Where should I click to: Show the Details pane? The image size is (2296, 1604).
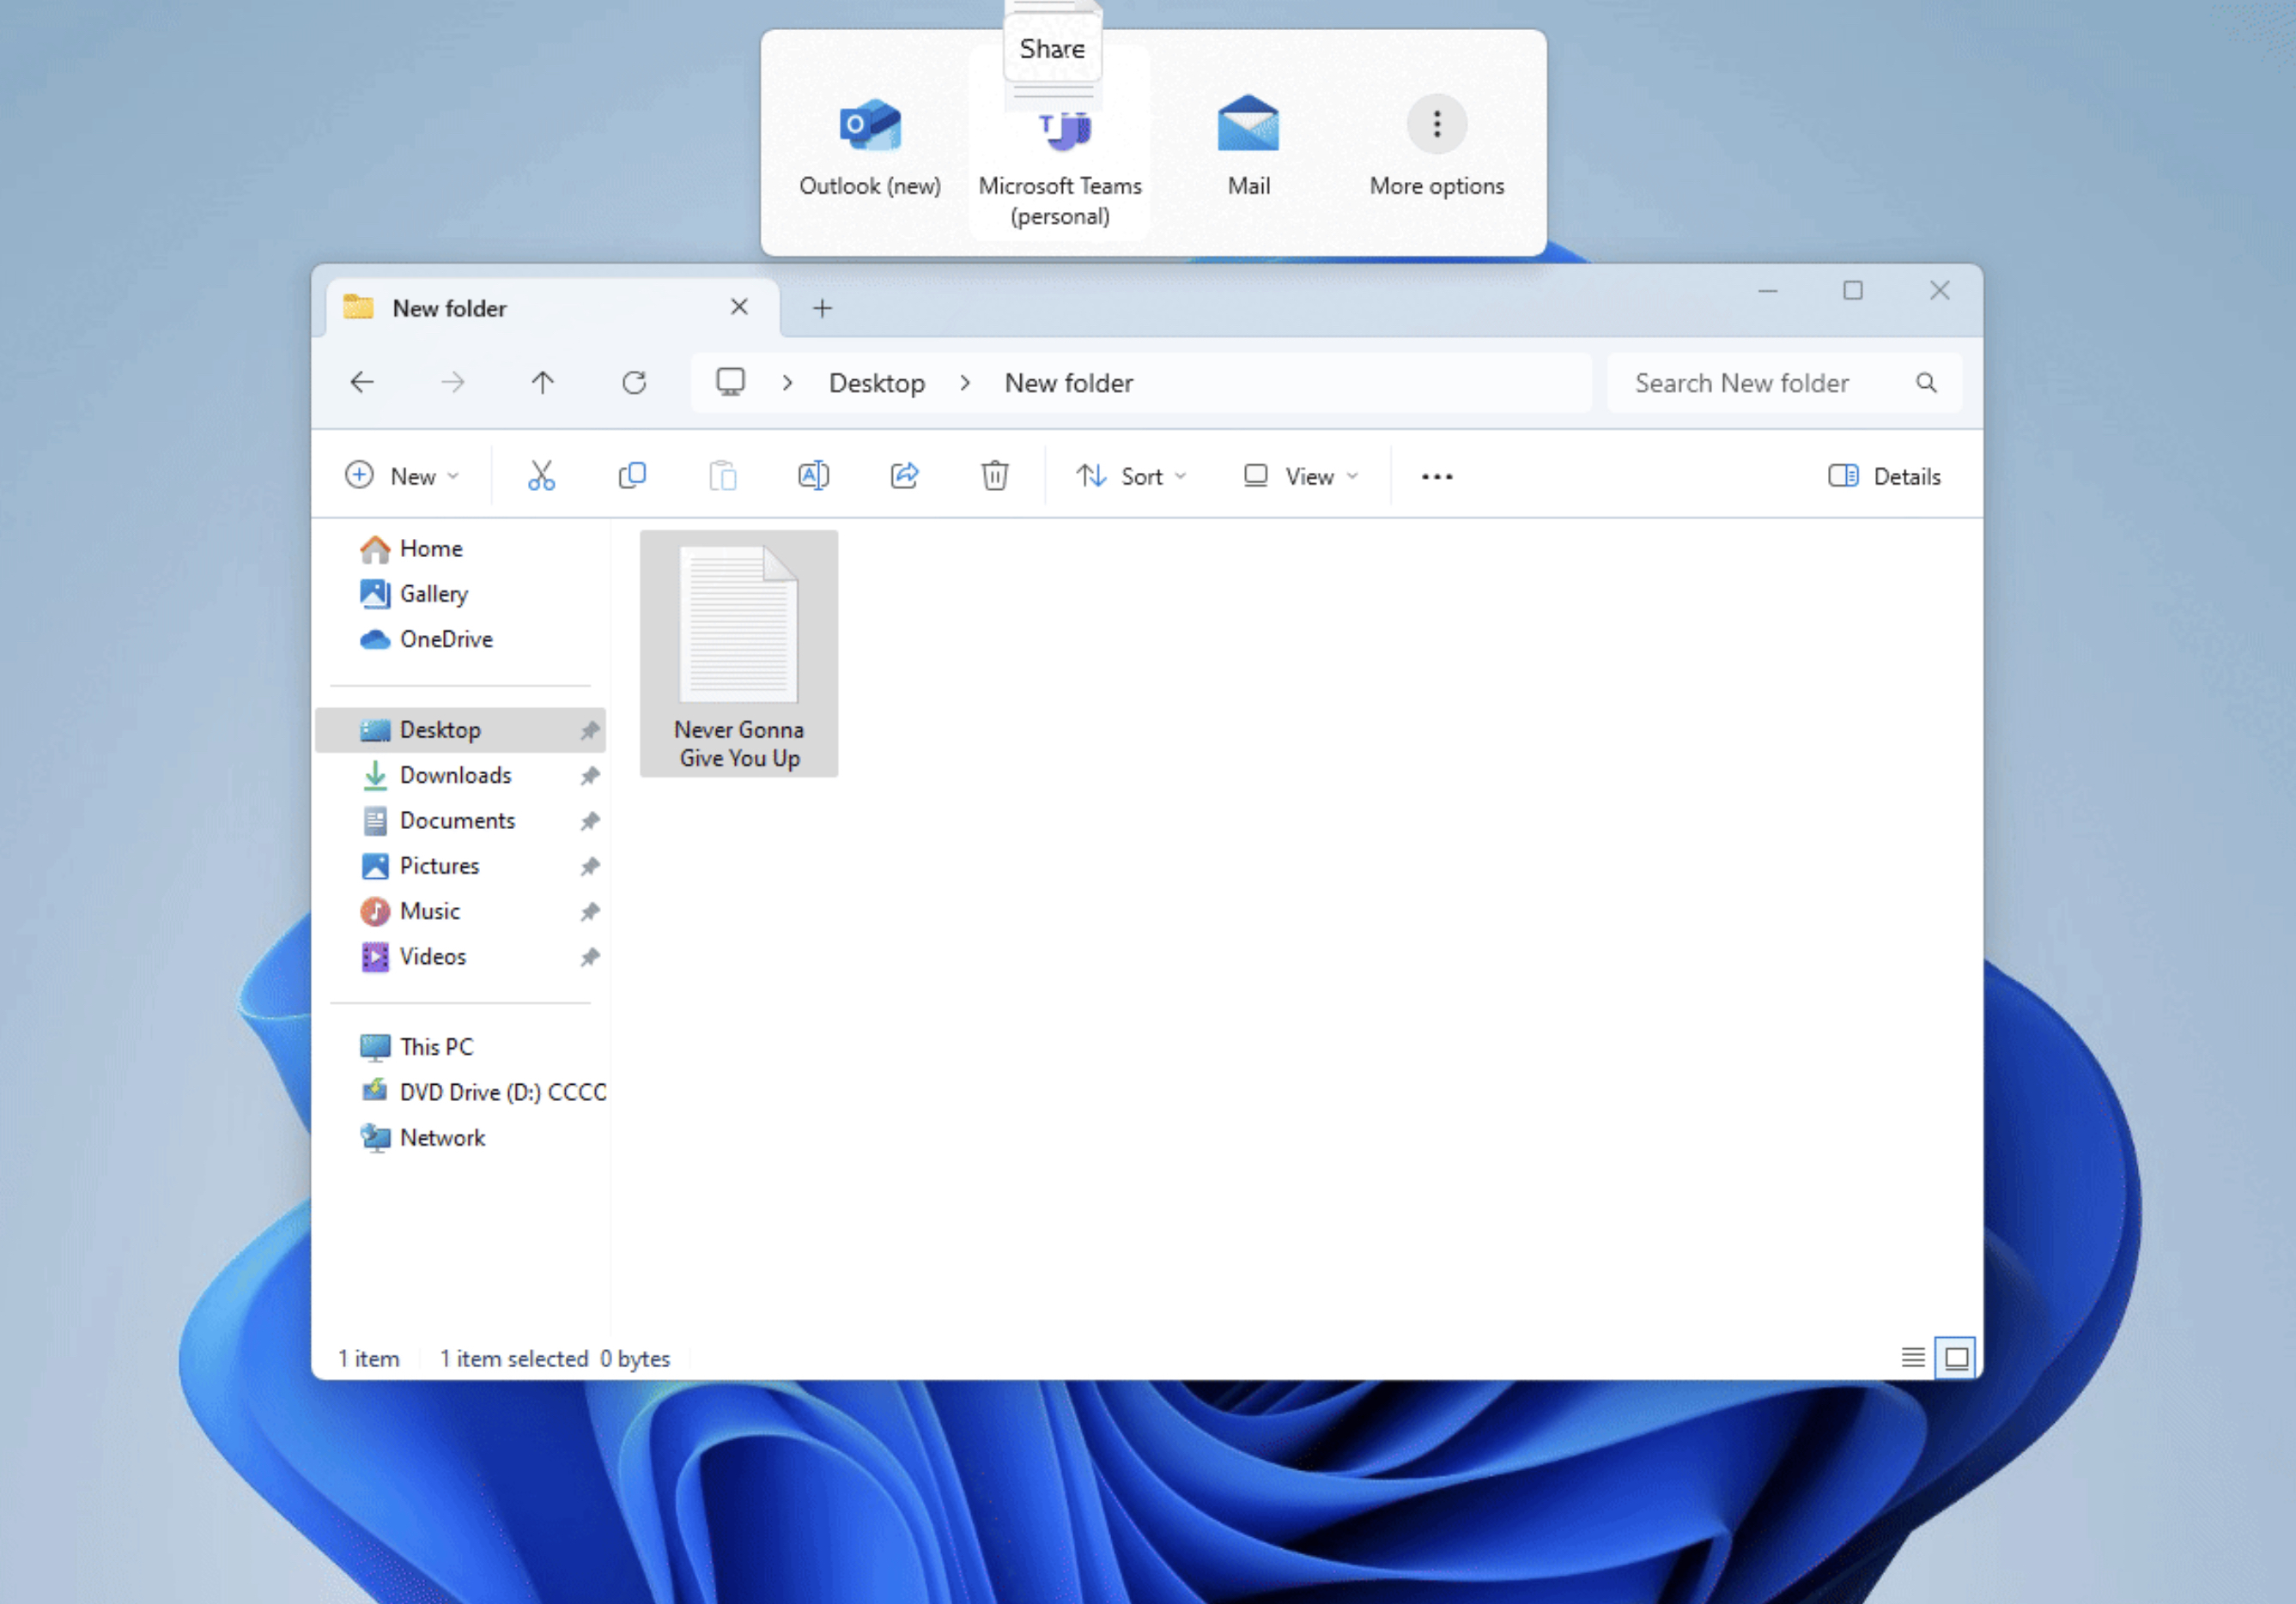click(x=1883, y=475)
